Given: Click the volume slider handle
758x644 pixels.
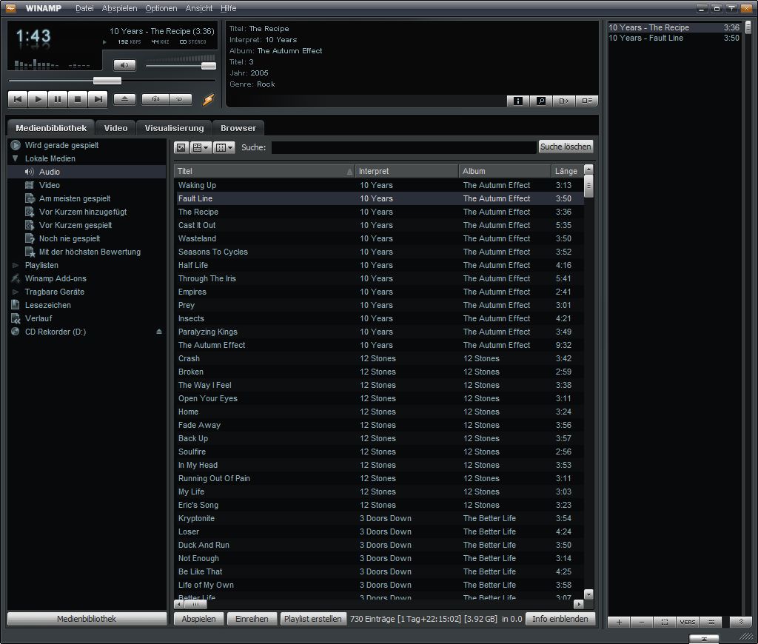Looking at the screenshot, I should [x=208, y=66].
